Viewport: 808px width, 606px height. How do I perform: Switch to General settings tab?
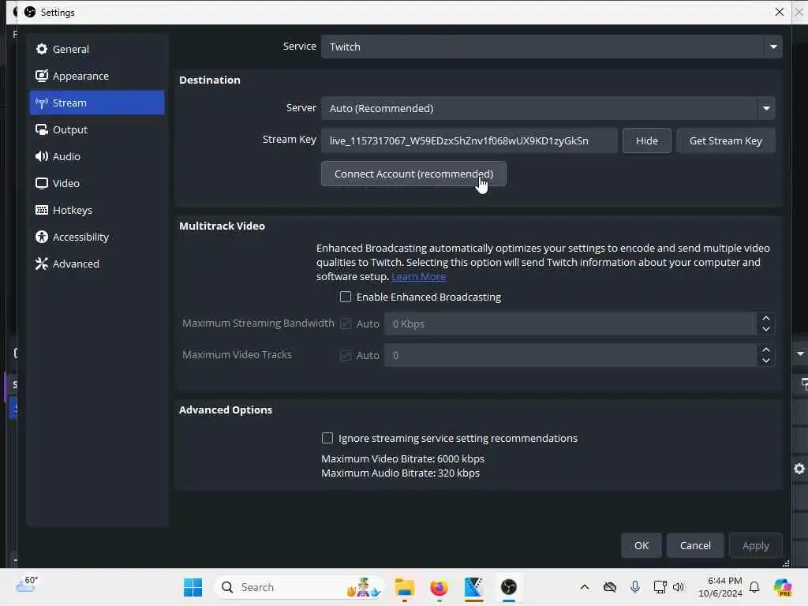pyautogui.click(x=97, y=49)
